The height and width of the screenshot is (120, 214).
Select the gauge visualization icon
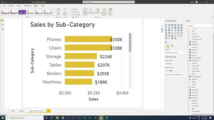tap(172, 33)
